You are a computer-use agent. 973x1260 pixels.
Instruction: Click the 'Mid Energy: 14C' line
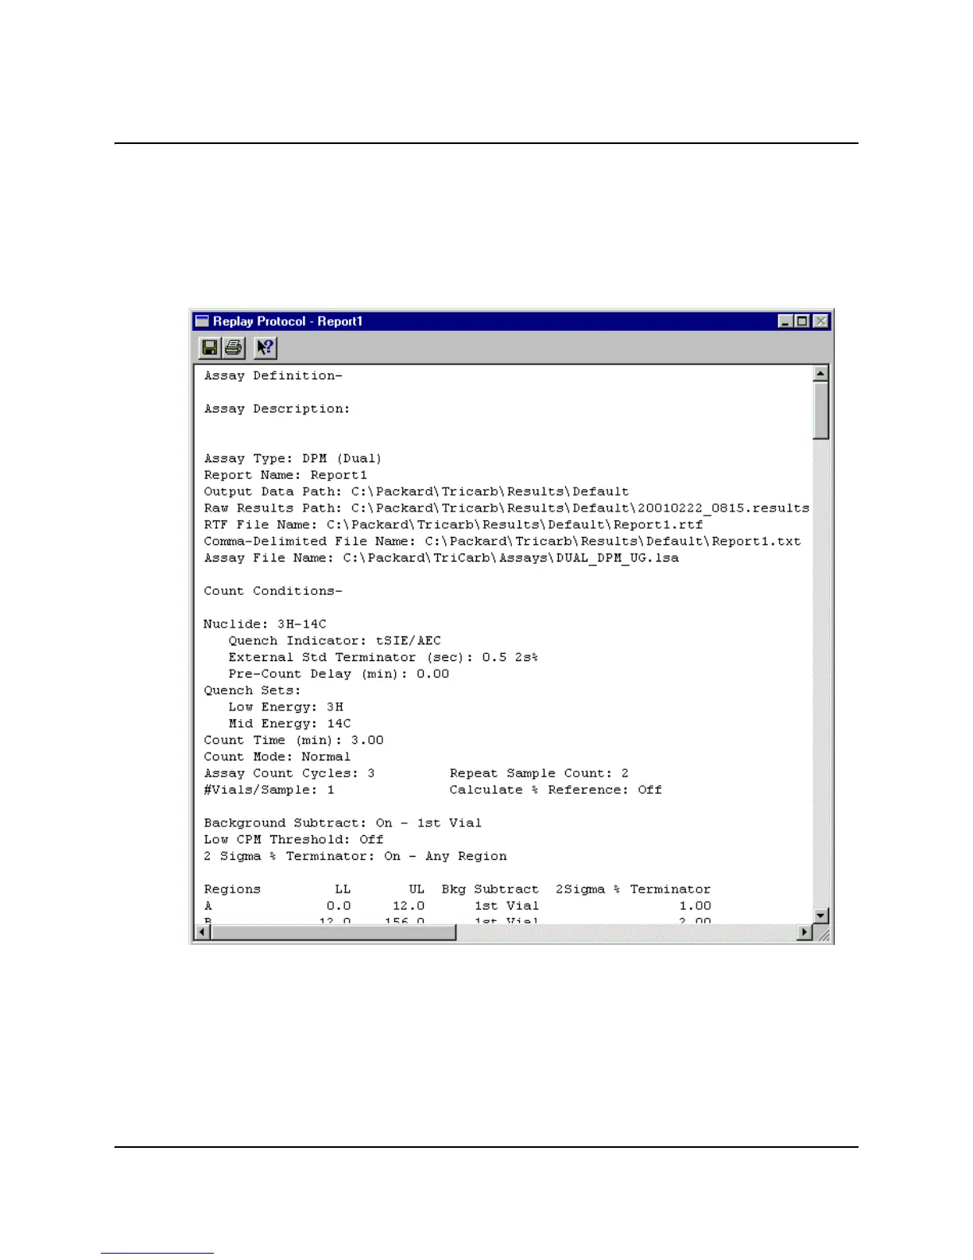tap(289, 724)
